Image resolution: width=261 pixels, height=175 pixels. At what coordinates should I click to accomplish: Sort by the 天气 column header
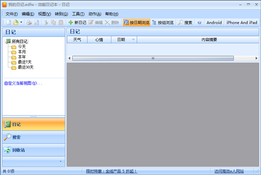tap(77, 40)
